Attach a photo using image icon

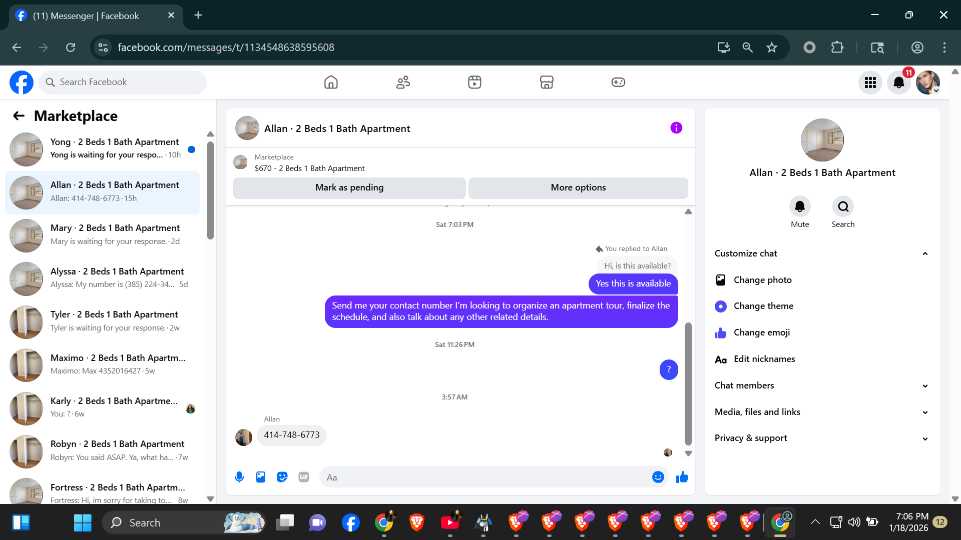[261, 477]
